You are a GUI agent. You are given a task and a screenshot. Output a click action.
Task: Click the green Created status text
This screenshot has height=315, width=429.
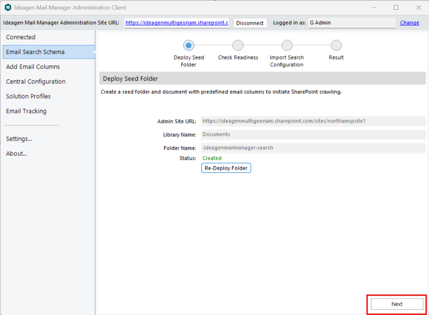click(212, 158)
